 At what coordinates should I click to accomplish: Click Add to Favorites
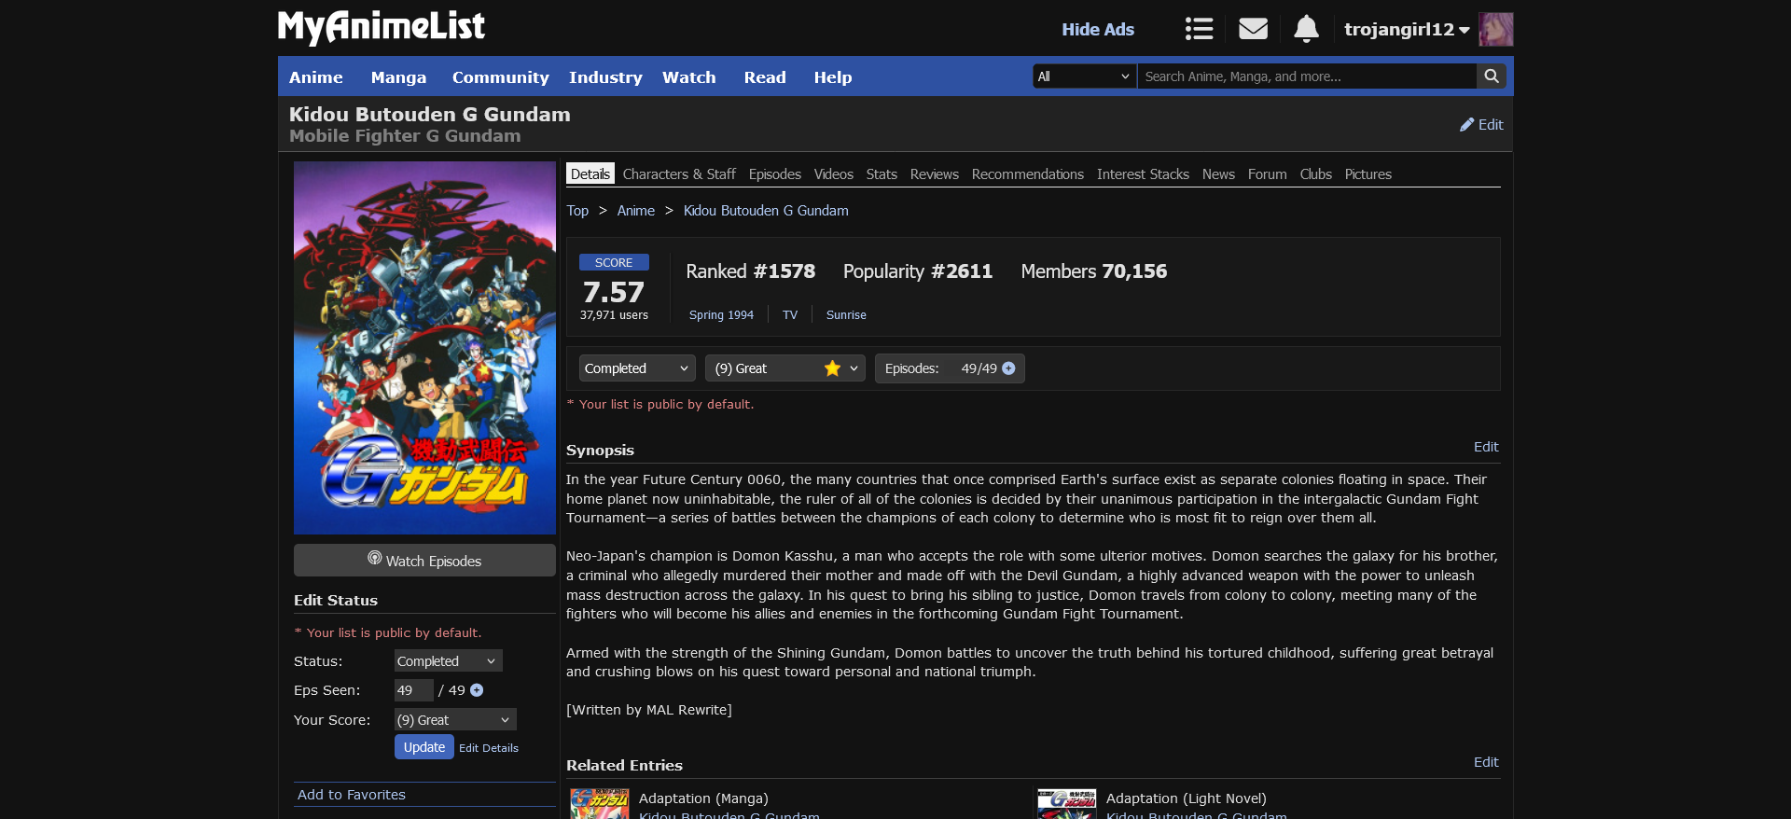coord(352,794)
